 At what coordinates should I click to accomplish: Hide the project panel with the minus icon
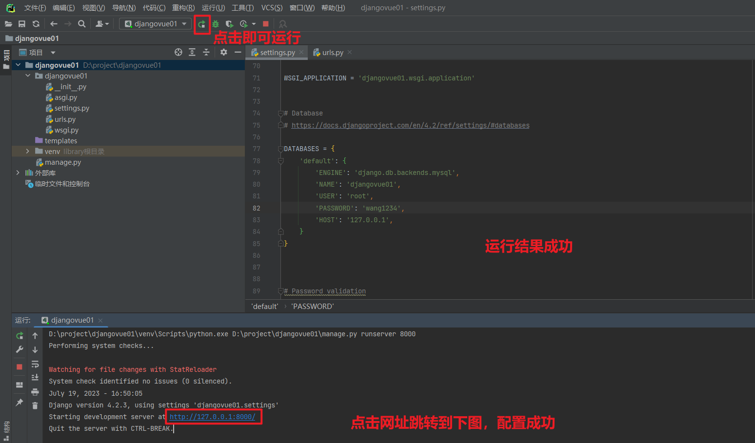pyautogui.click(x=238, y=52)
